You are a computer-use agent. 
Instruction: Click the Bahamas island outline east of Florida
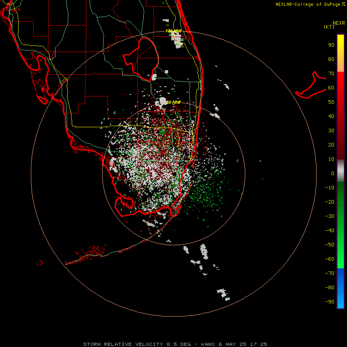[x=311, y=85]
